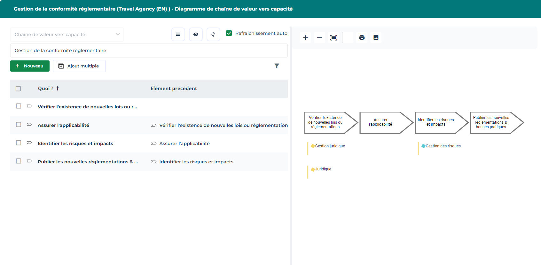Click the green Nouveau button
This screenshot has height=265, width=541.
click(x=30, y=66)
